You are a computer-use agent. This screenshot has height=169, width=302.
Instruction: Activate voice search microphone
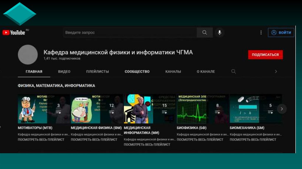pos(219,32)
